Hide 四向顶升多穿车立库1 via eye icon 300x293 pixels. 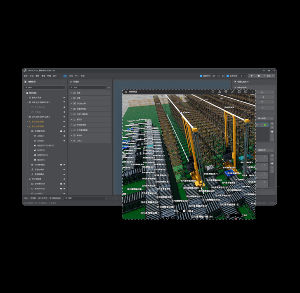tap(64, 102)
